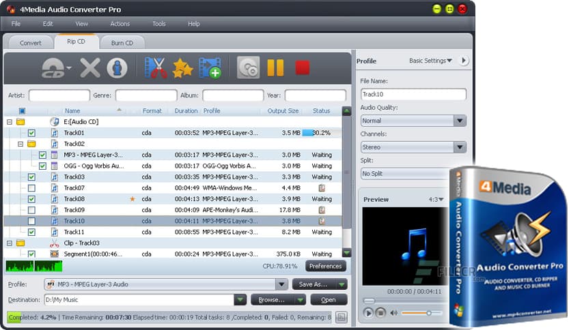The image size is (571, 330).
Task: Click the Segment1 film clip icon
Action: pyautogui.click(x=54, y=254)
